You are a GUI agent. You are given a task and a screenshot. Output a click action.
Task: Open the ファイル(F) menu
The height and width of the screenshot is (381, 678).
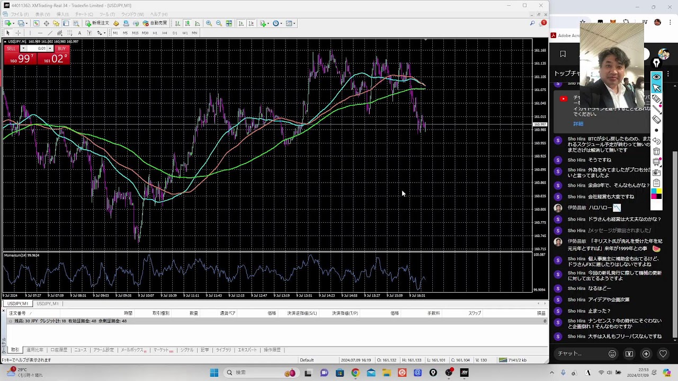pos(20,14)
